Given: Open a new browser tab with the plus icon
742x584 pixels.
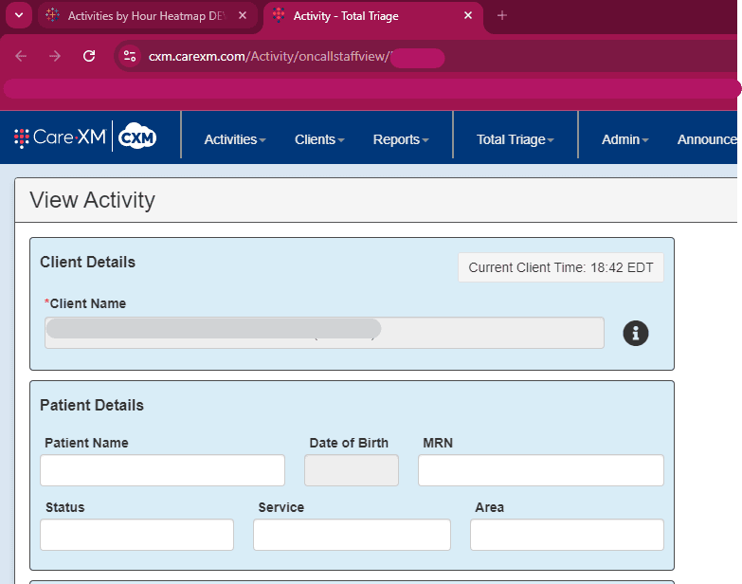Looking at the screenshot, I should coord(502,15).
